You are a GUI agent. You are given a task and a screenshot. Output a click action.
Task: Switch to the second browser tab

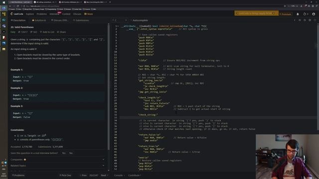(45, 2)
